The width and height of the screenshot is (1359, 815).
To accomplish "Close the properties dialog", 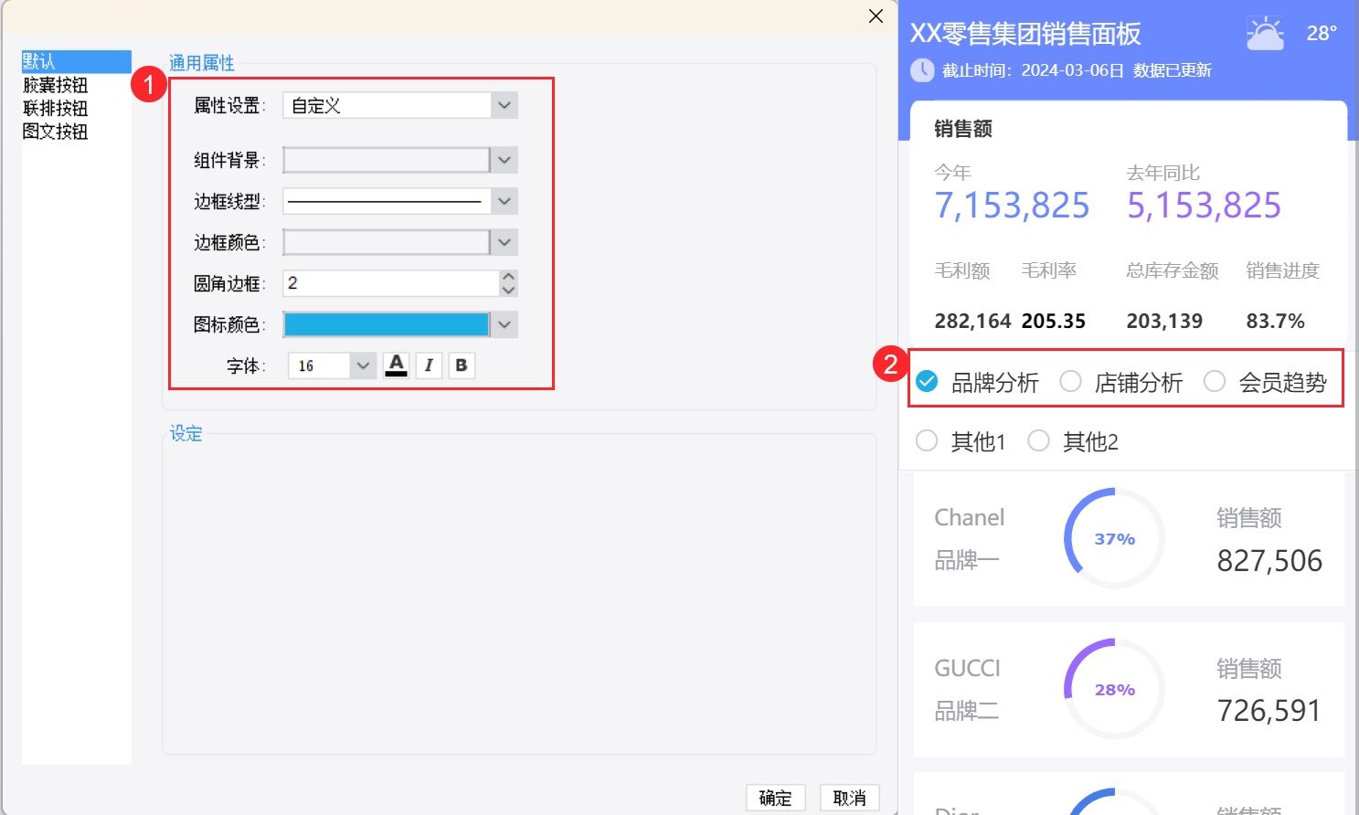I will pyautogui.click(x=876, y=16).
